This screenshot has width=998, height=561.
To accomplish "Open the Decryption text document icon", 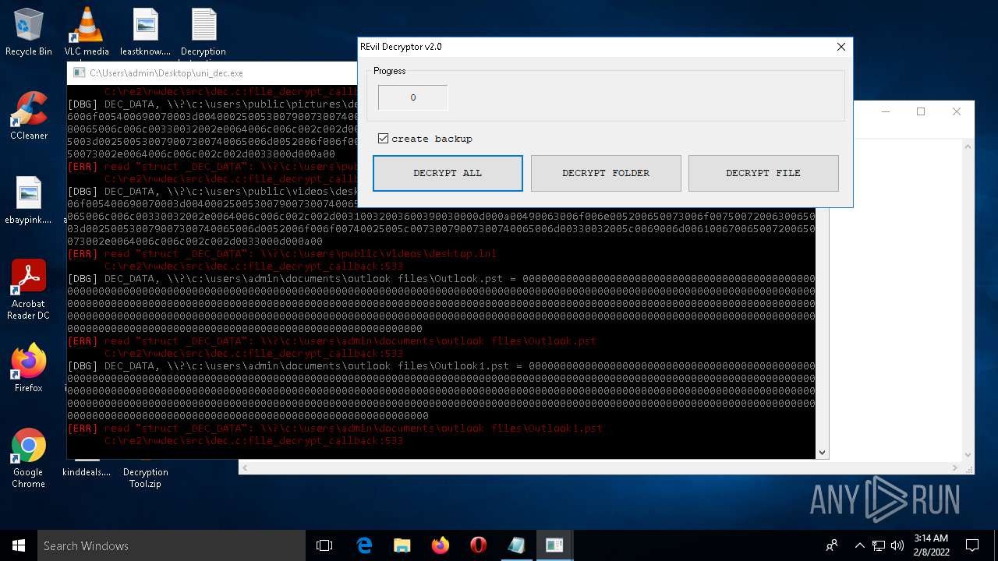I will [203, 32].
